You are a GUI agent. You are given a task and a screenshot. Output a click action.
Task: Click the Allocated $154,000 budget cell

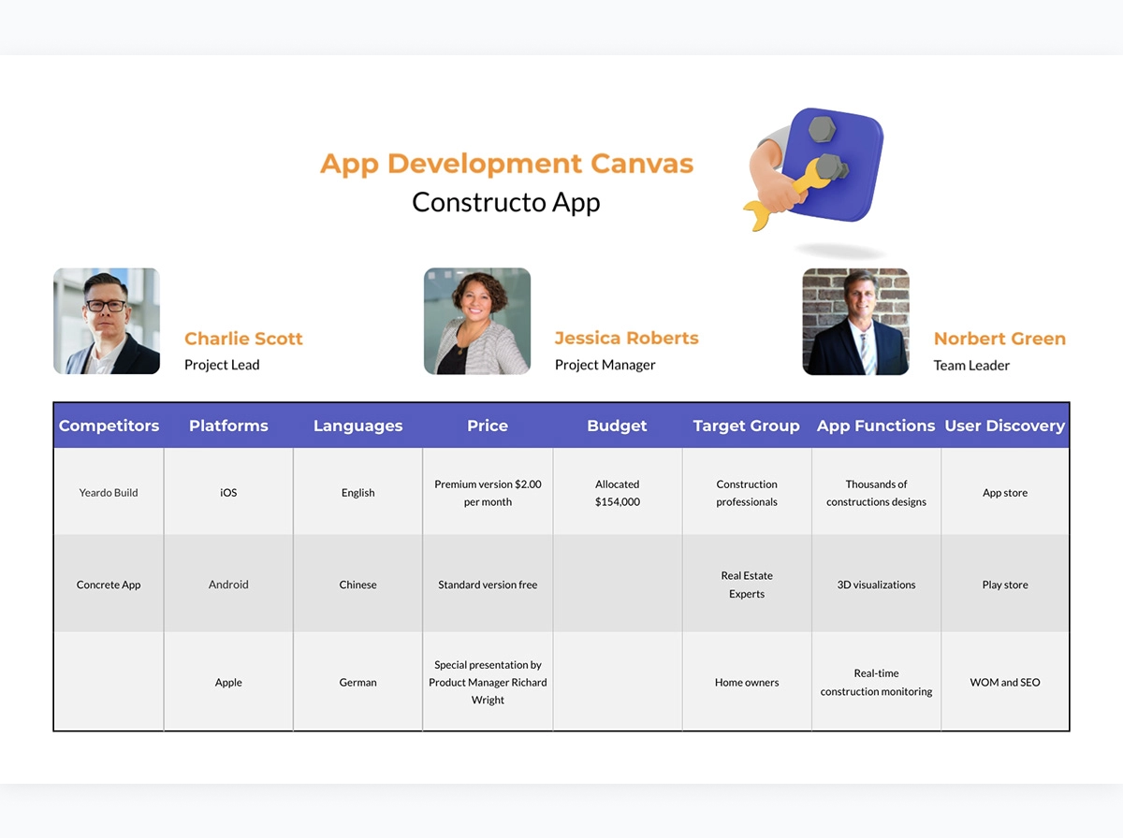pyautogui.click(x=618, y=492)
